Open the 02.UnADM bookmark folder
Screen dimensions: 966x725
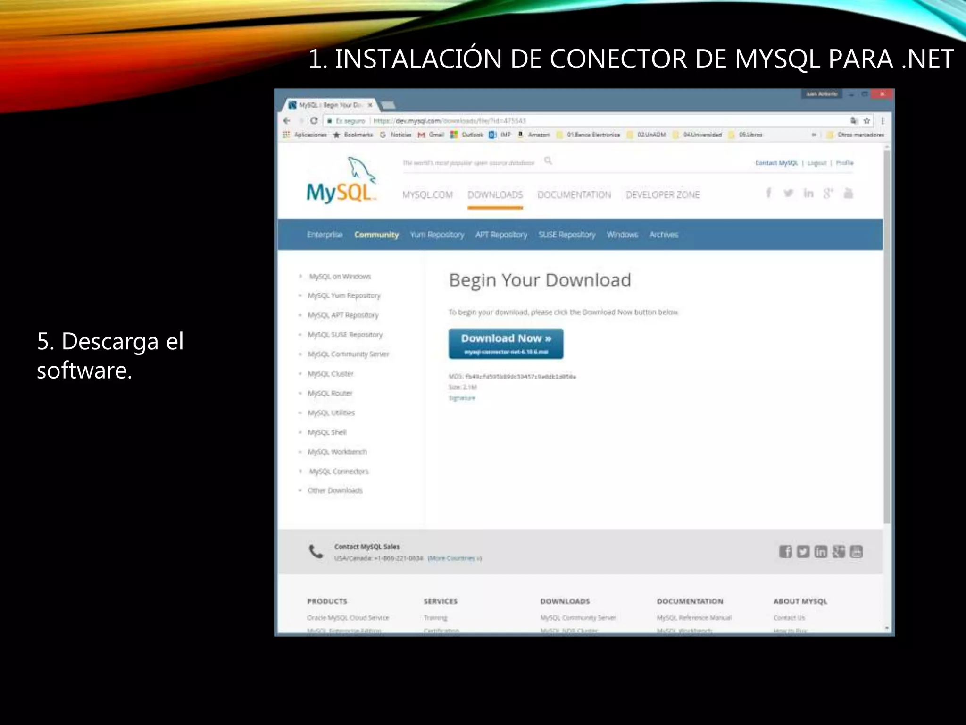pos(646,135)
